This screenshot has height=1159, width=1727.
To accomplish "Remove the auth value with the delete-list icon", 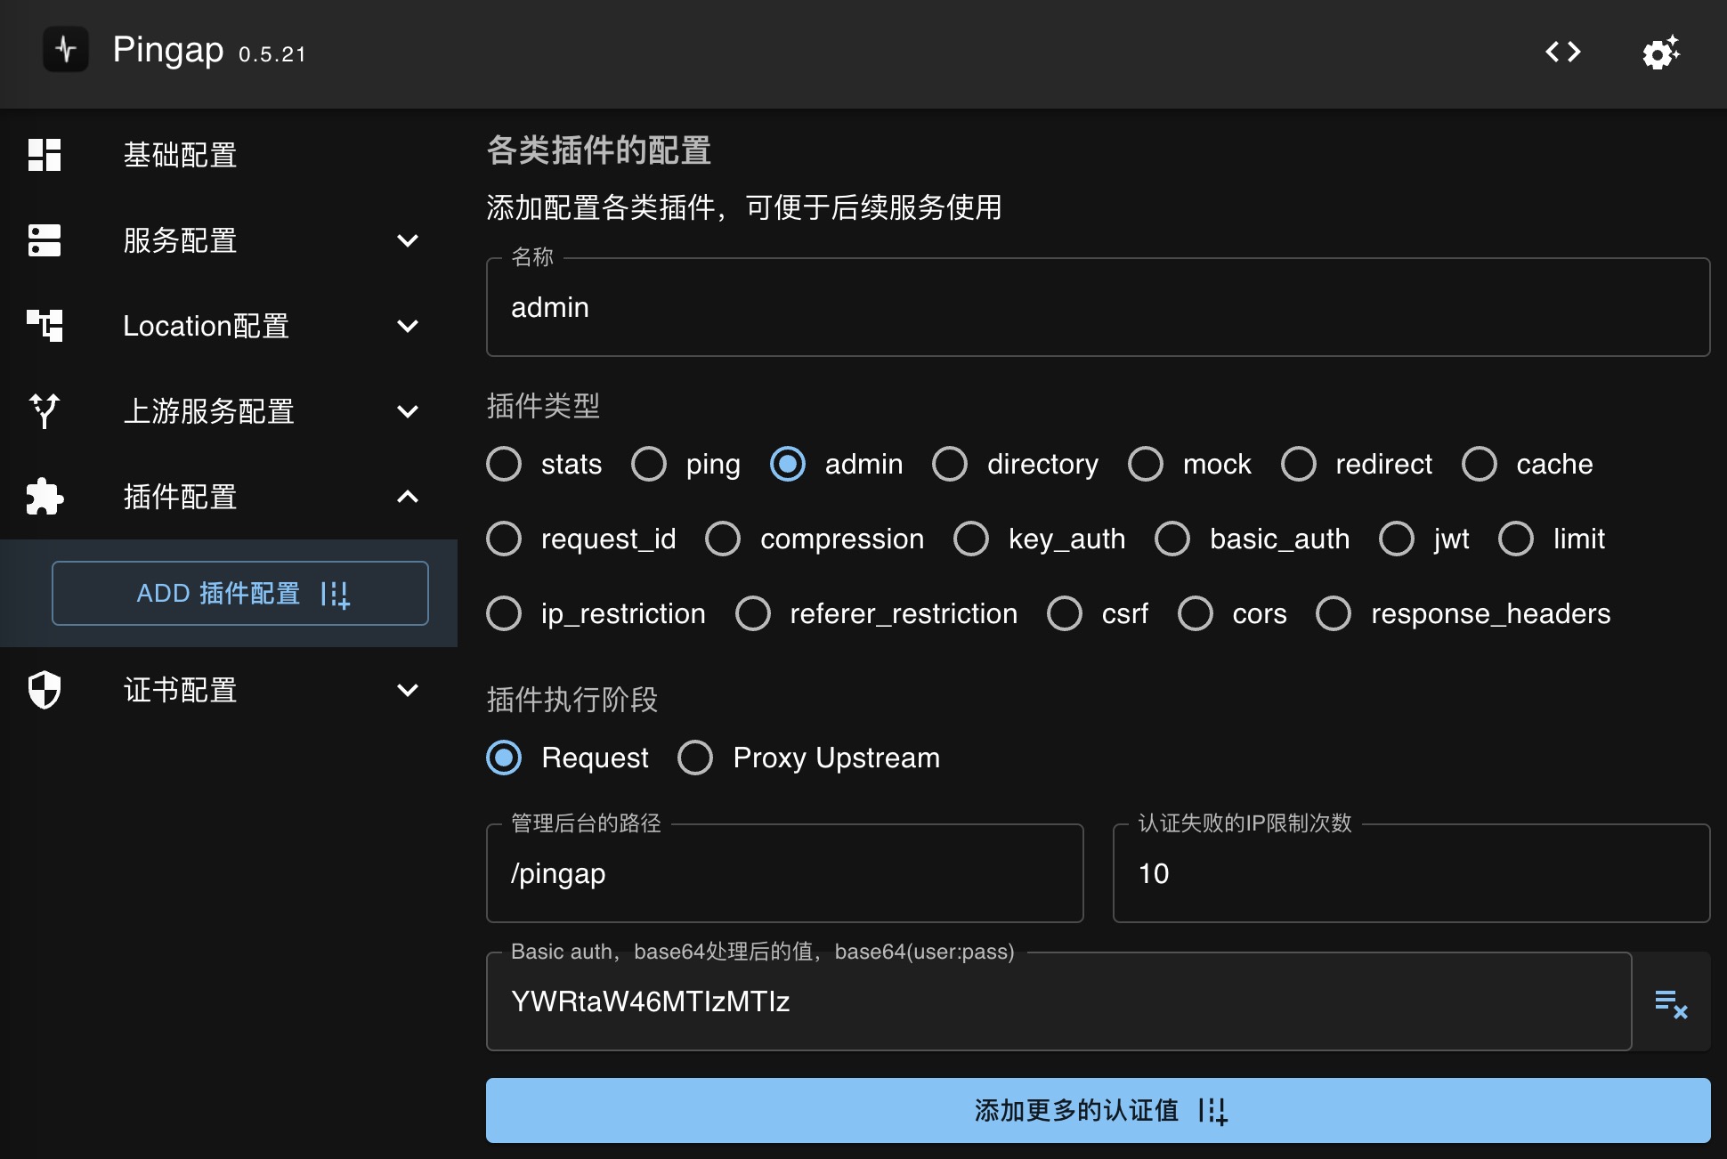I will [1671, 1003].
